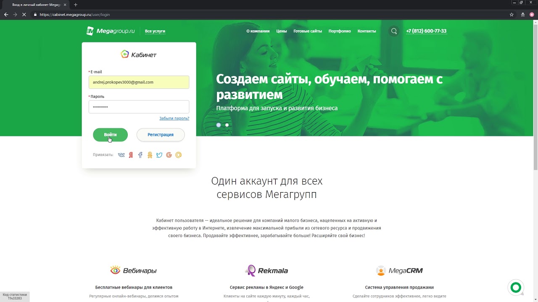Click the Код статистики label
538x302 pixels.
(x=15, y=297)
